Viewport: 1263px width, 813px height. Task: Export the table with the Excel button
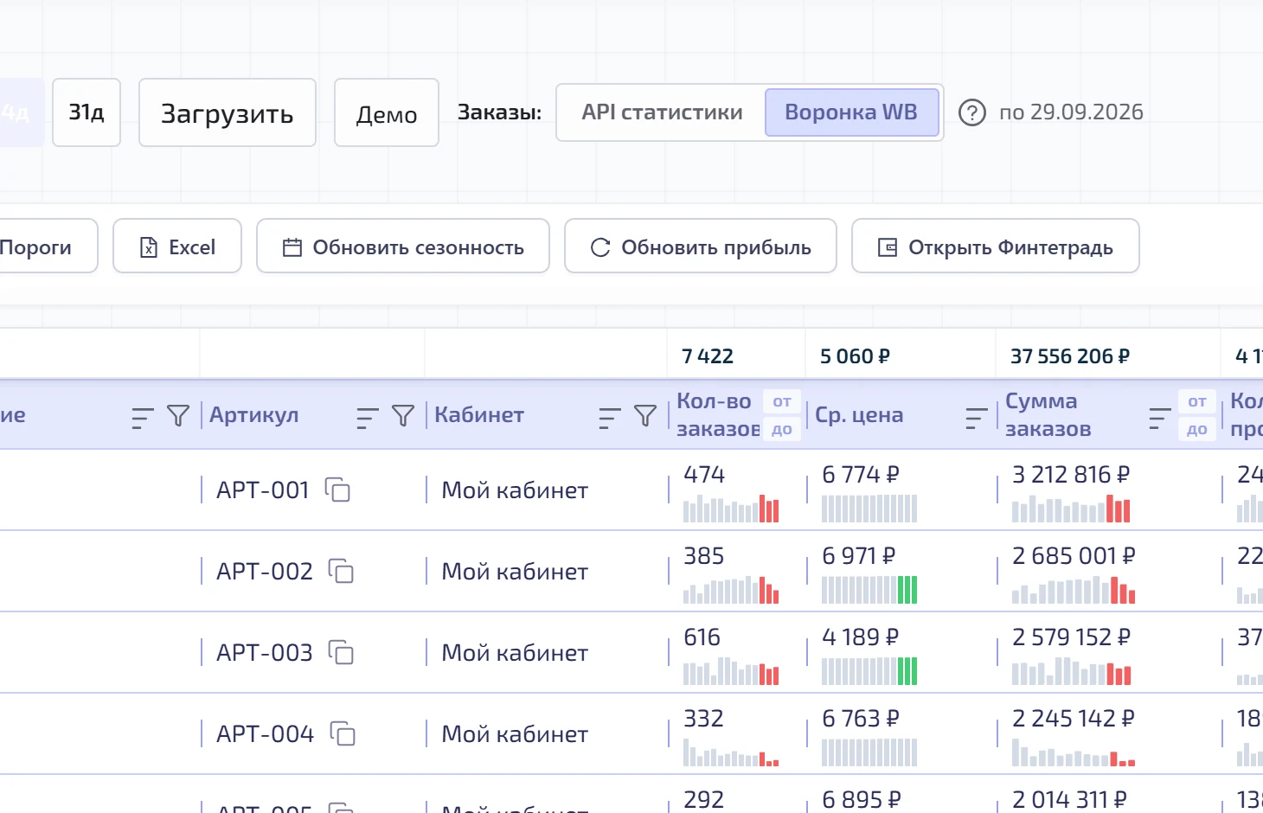(x=177, y=246)
